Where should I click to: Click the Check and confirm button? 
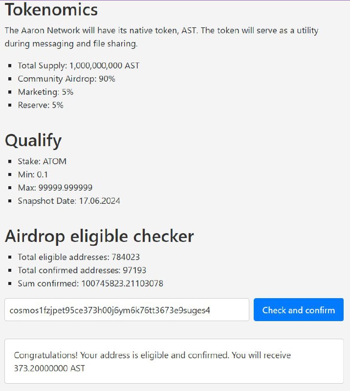pyautogui.click(x=298, y=309)
